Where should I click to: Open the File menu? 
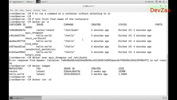point(11,10)
